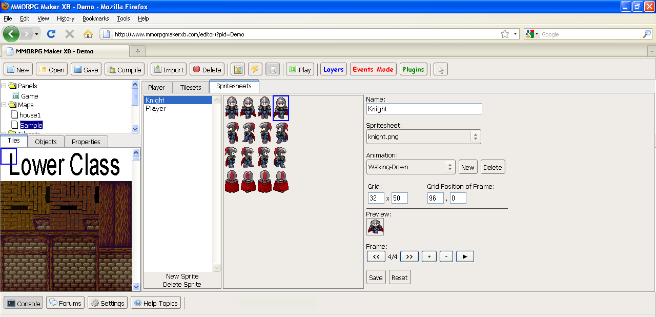The width and height of the screenshot is (656, 317).
Task: Click the Firefox home icon
Action: pyautogui.click(x=88, y=34)
